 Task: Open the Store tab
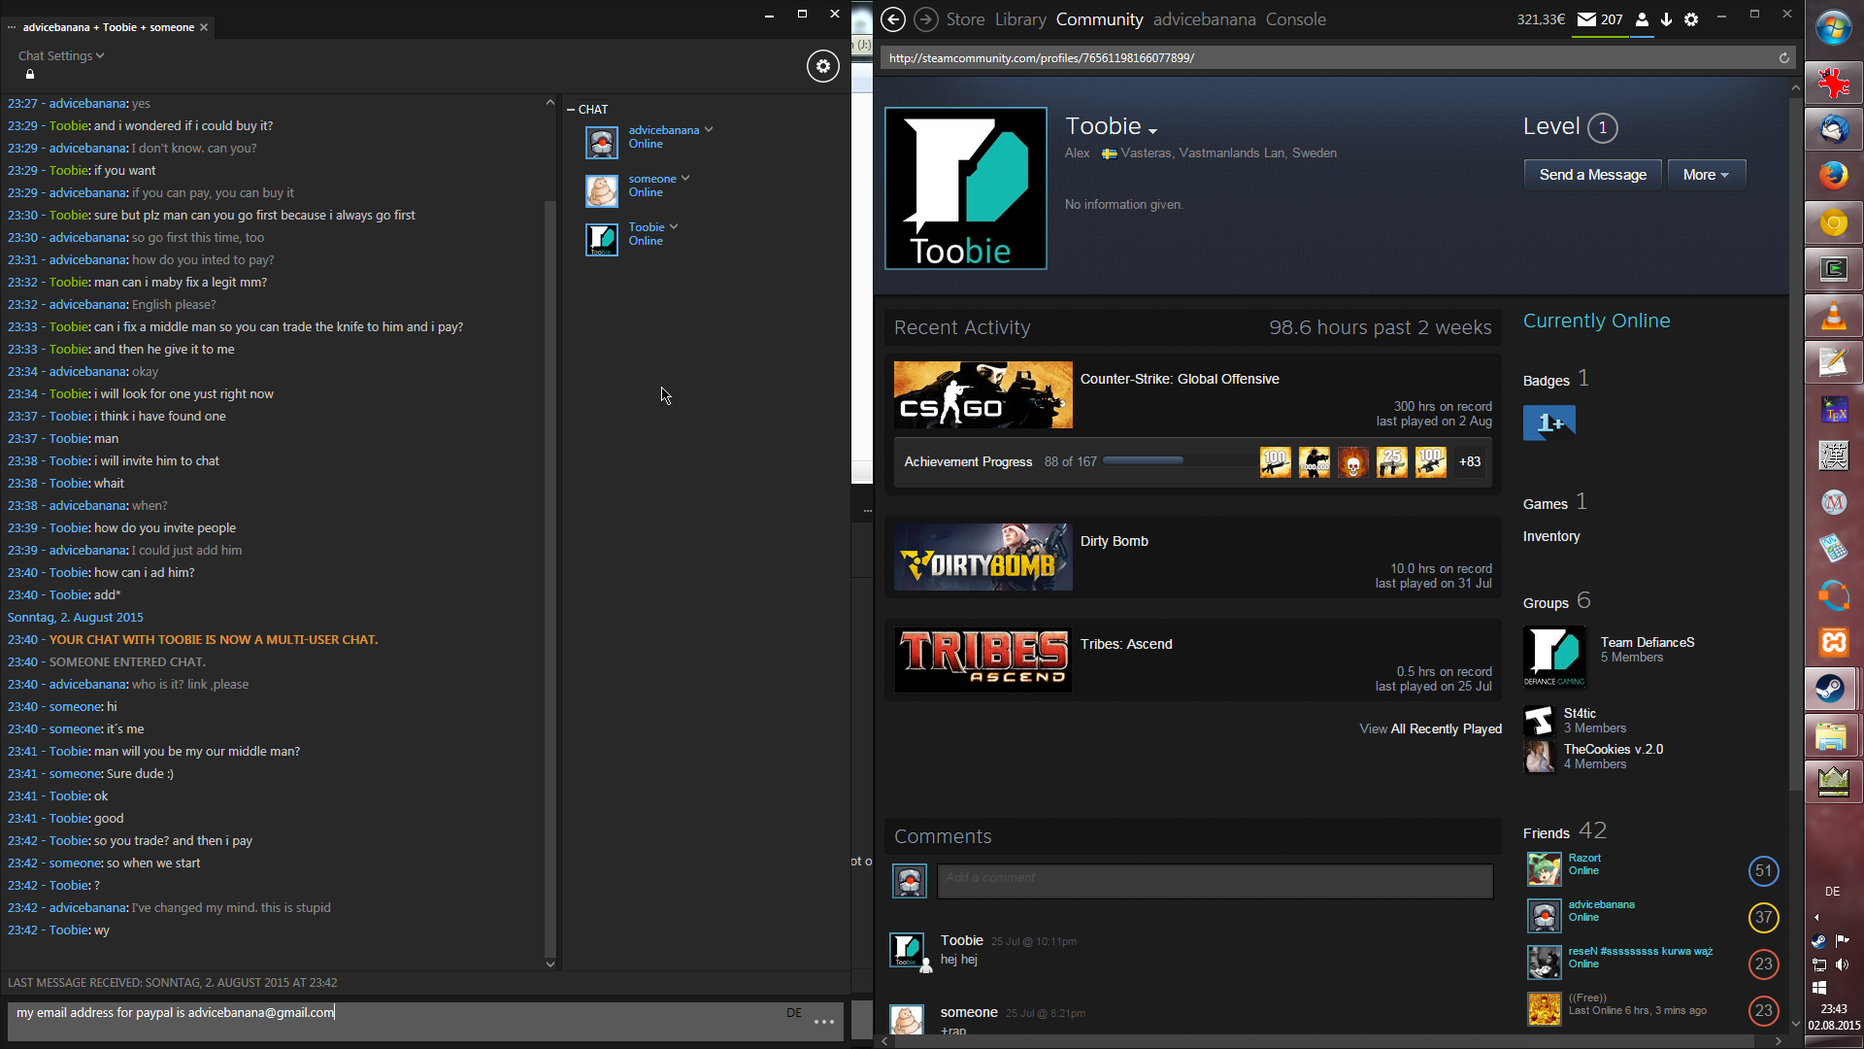point(965,19)
